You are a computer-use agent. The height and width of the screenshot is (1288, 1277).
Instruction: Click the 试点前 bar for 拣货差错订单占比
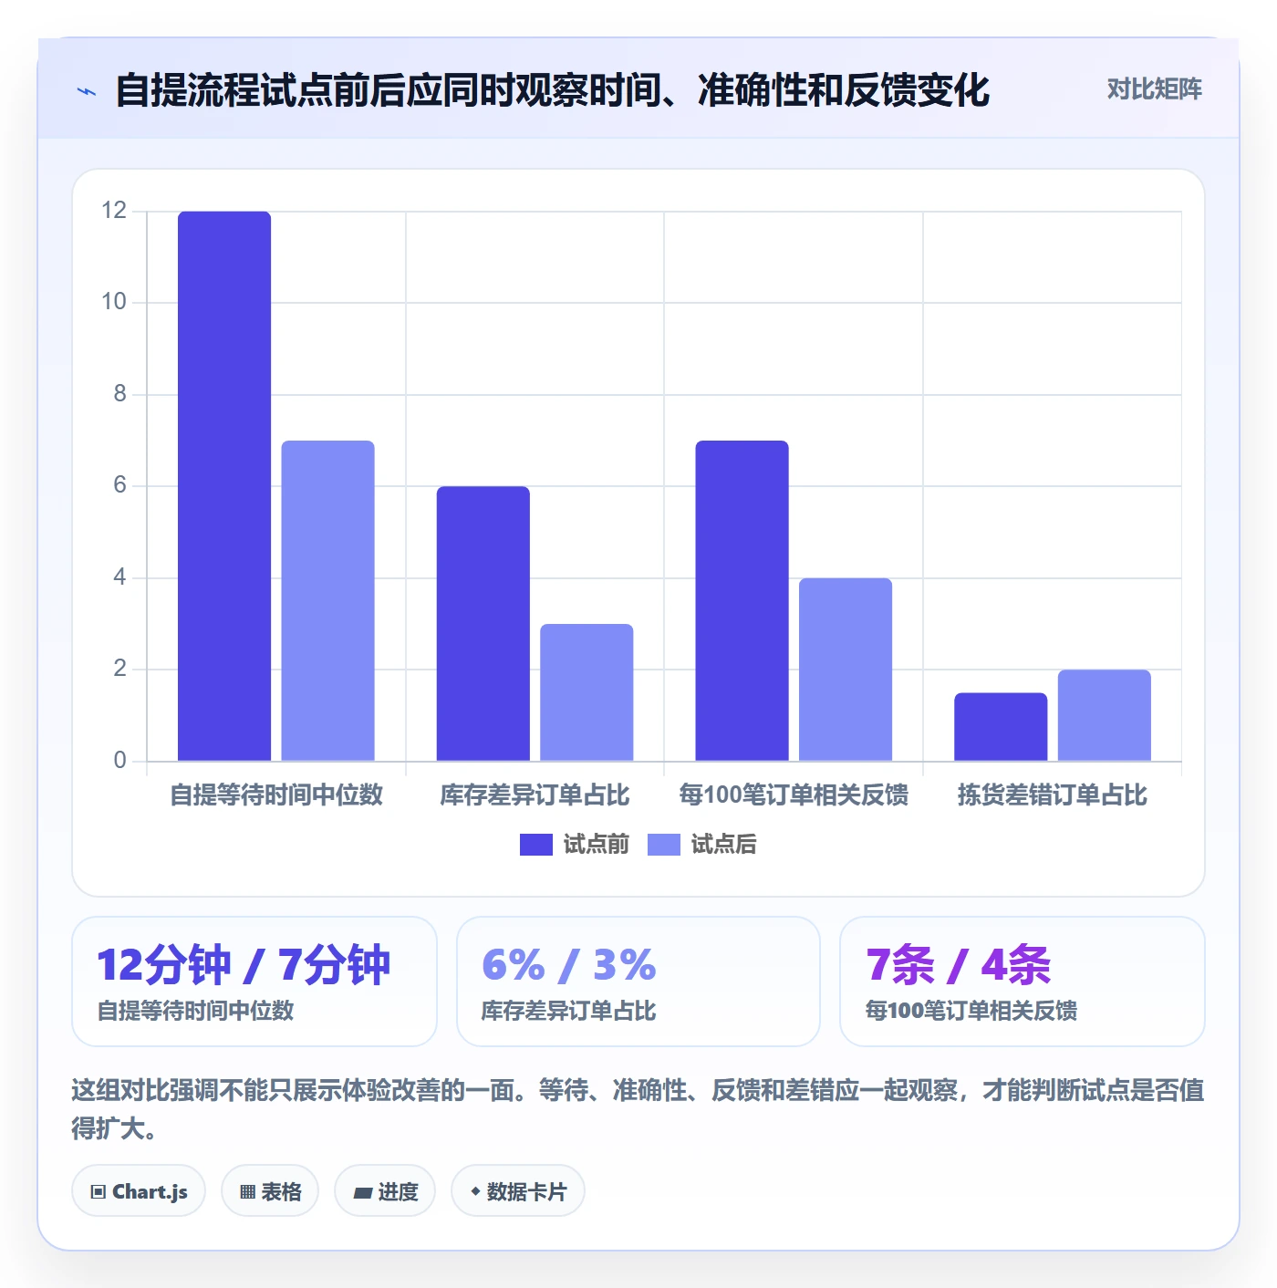pyautogui.click(x=1001, y=727)
